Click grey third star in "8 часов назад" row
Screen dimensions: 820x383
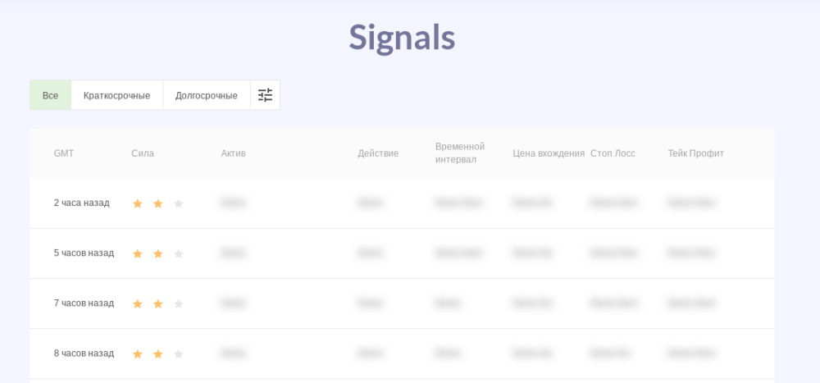[x=179, y=354]
